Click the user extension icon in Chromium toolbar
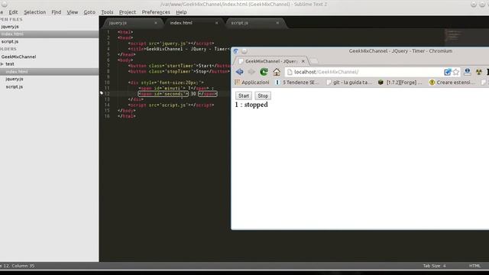Viewport: 489px width, 275px height. [467, 72]
